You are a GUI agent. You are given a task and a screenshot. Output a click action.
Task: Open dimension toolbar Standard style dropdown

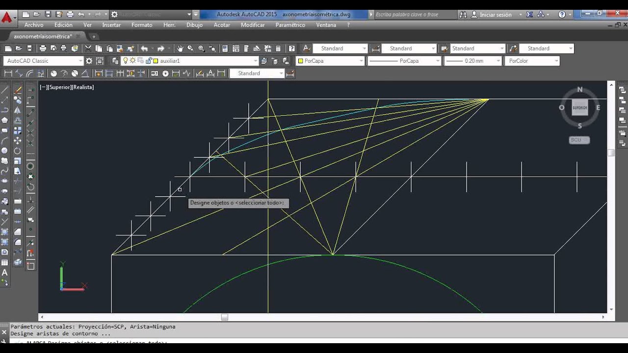[x=281, y=74]
